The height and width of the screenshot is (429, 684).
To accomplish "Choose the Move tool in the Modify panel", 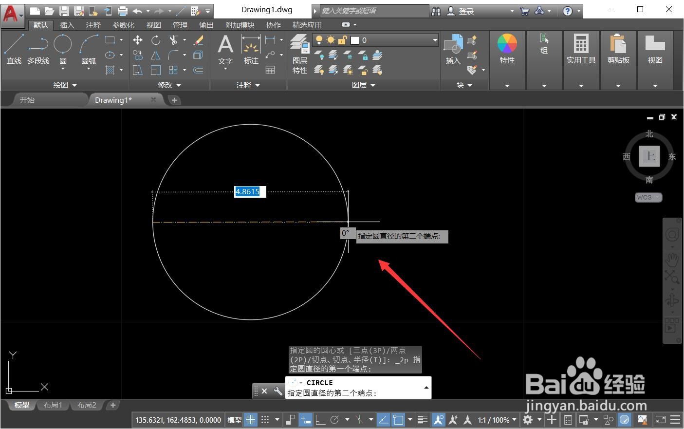I will [138, 40].
